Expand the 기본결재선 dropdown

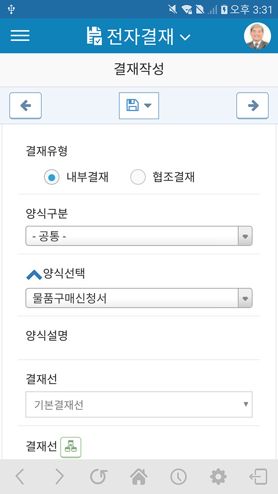139,405
